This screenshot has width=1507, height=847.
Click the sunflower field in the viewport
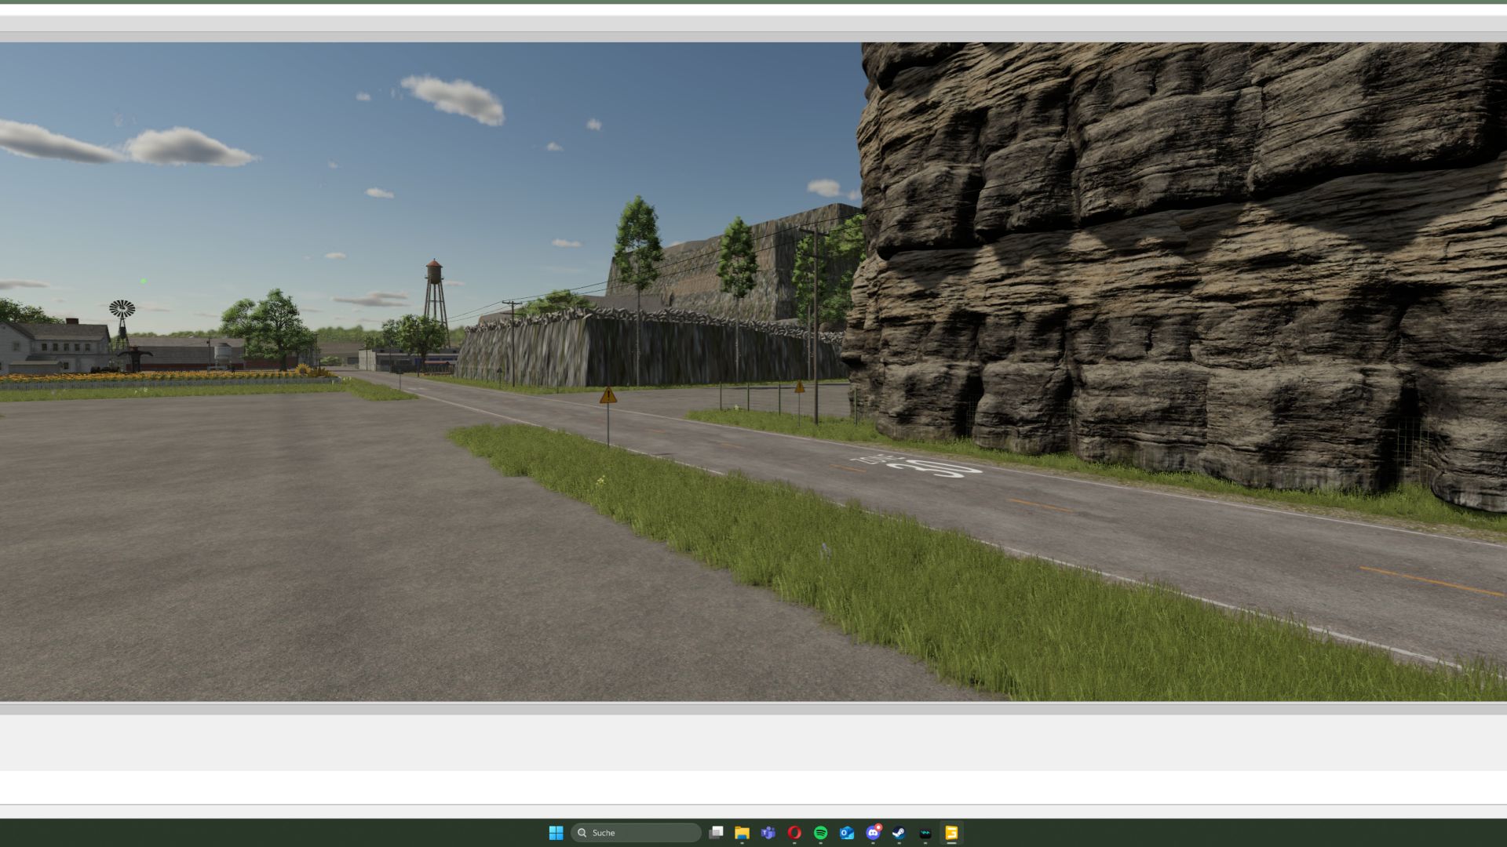tap(157, 377)
